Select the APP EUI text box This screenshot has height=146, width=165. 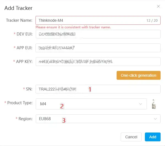98,48
